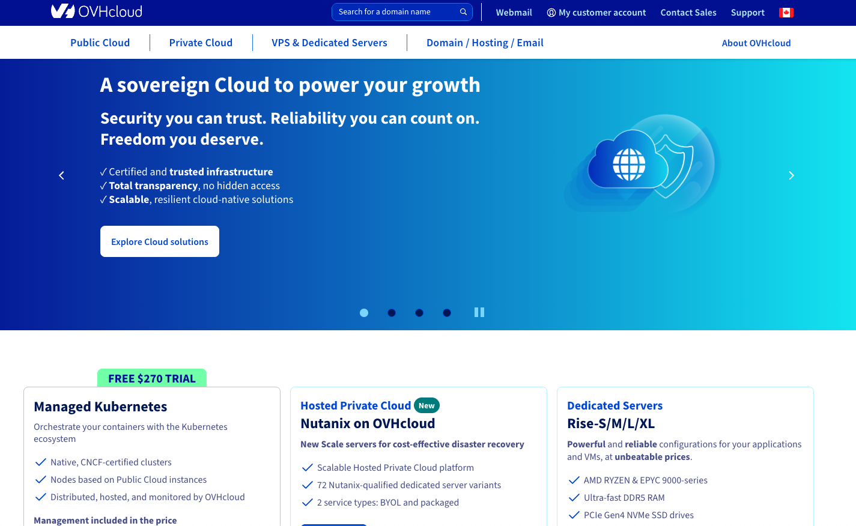Open the Public Cloud menu

click(x=100, y=43)
